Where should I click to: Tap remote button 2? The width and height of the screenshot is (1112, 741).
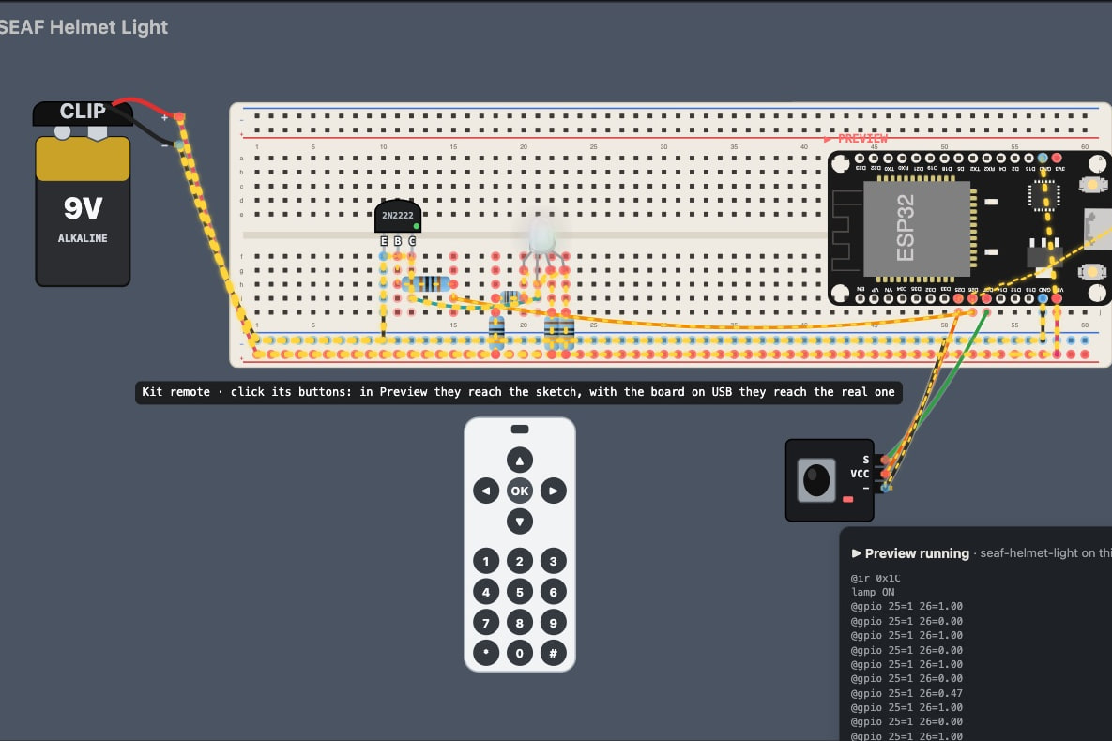(x=520, y=562)
